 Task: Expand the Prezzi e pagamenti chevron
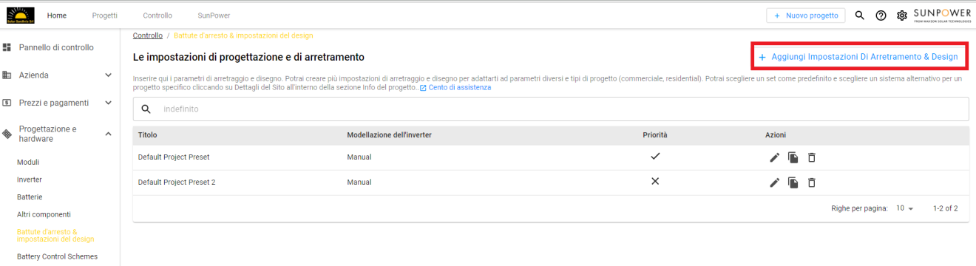(108, 103)
